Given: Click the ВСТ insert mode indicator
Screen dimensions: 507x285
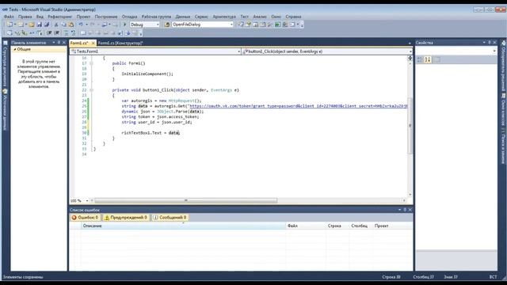Looking at the screenshot, I should click(x=493, y=277).
